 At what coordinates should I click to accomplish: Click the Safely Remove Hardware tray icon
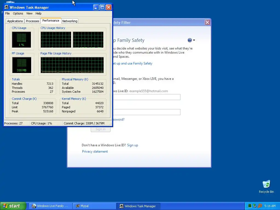(255, 206)
